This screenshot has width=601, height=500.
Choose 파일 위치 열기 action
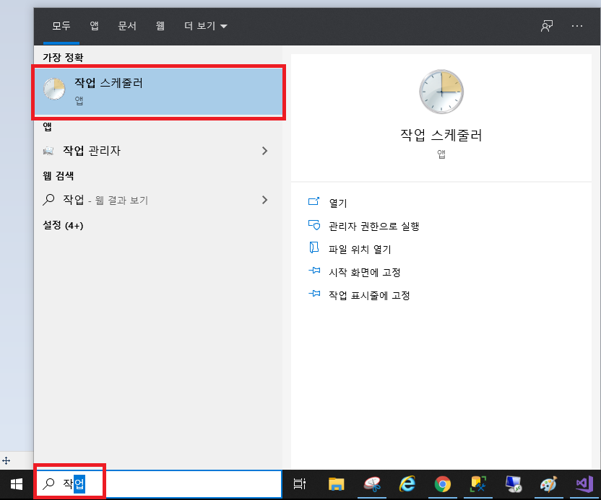pos(359,249)
